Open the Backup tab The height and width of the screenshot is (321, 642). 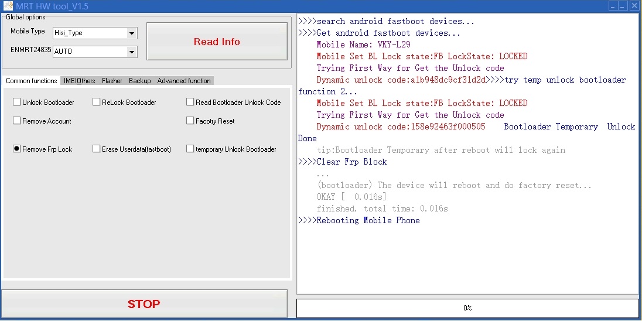pos(139,81)
